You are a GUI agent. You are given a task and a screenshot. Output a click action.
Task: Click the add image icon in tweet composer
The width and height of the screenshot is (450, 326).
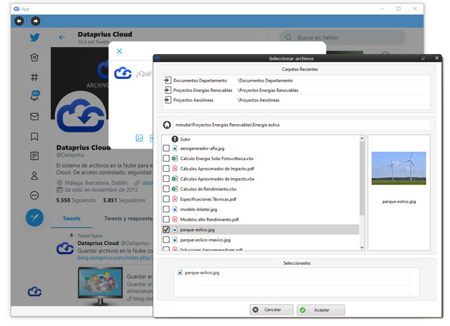pos(139,138)
